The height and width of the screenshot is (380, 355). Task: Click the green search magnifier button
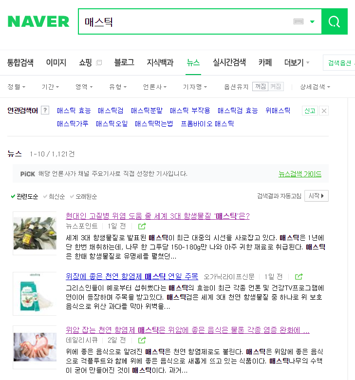click(335, 21)
